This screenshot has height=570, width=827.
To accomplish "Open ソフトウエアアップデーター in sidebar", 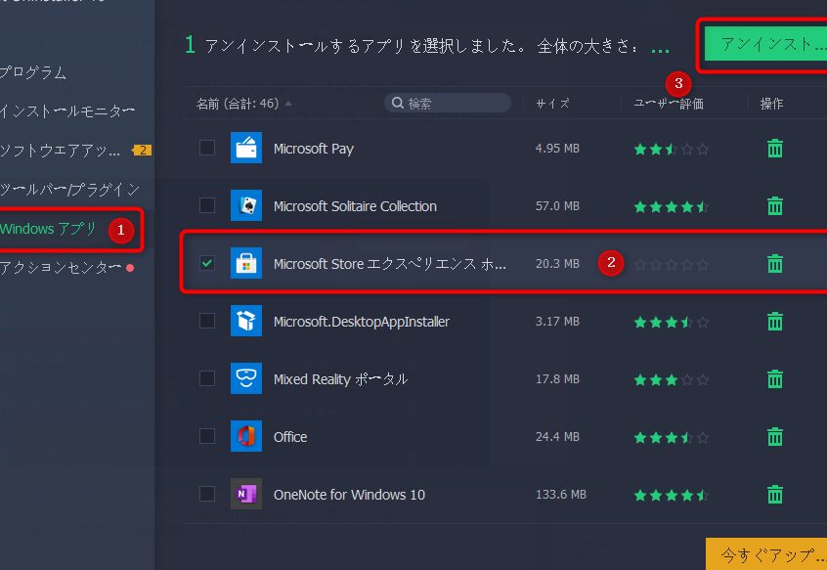I will (60, 151).
